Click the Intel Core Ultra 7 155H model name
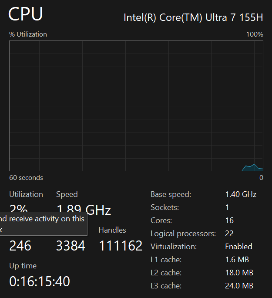The image size is (272, 298). click(193, 17)
